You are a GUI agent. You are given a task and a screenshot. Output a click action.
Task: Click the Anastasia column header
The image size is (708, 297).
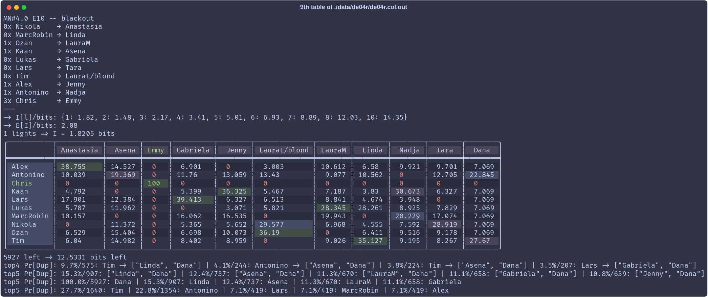[80, 150]
